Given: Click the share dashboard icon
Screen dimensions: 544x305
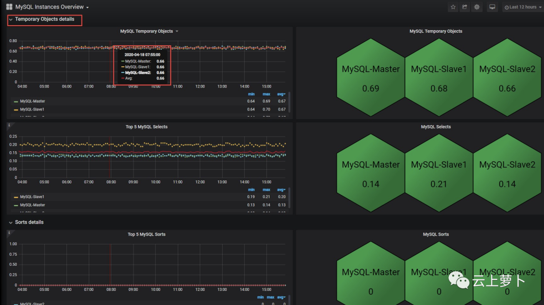Looking at the screenshot, I should 465,7.
